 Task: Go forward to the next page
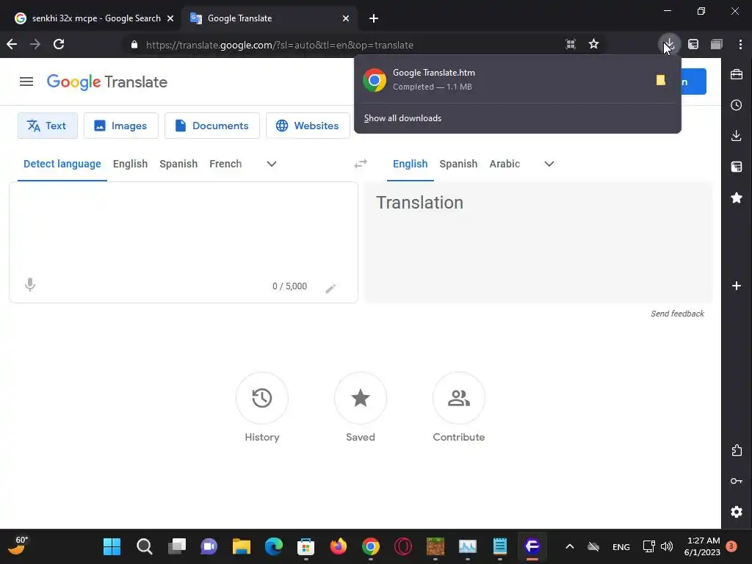(35, 44)
